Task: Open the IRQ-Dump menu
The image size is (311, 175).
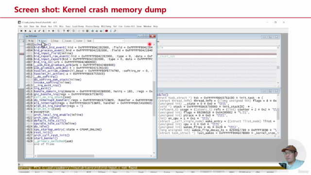Action: [x=106, y=26]
